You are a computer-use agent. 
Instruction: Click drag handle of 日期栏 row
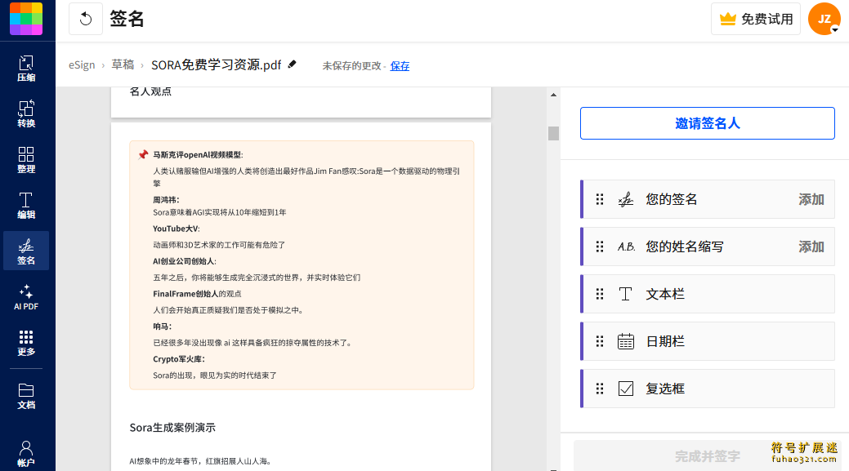click(x=600, y=341)
